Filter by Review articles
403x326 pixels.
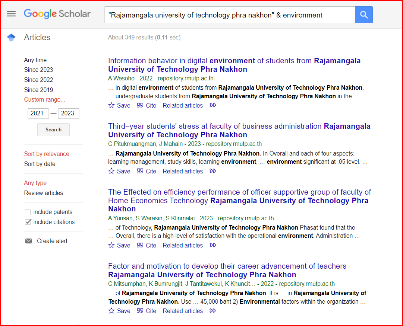pos(44,193)
